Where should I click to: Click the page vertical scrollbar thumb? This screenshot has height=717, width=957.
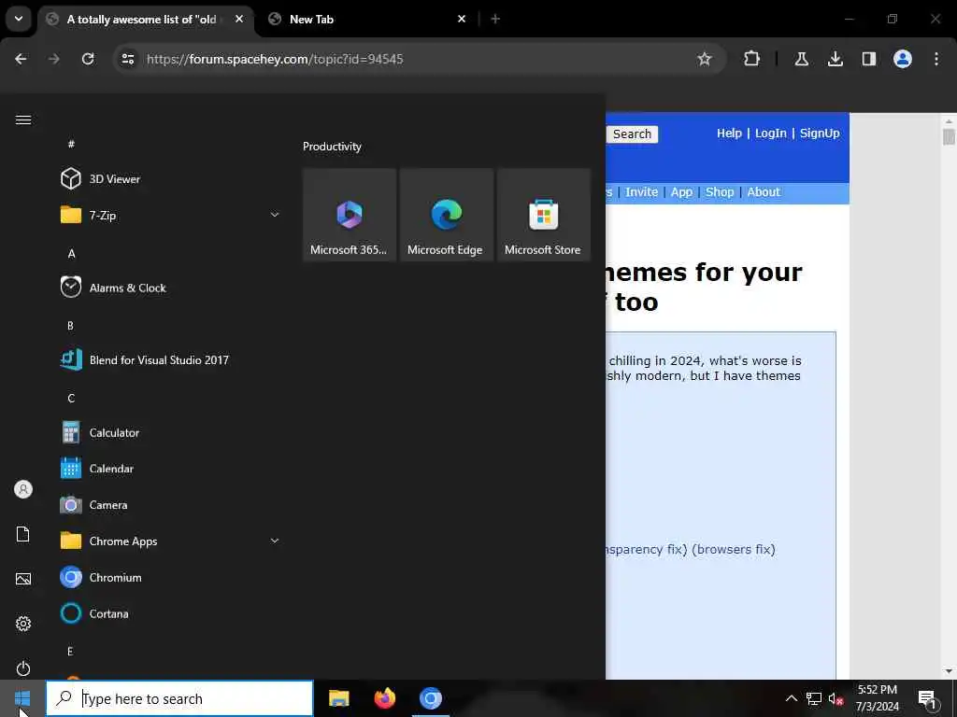click(949, 136)
